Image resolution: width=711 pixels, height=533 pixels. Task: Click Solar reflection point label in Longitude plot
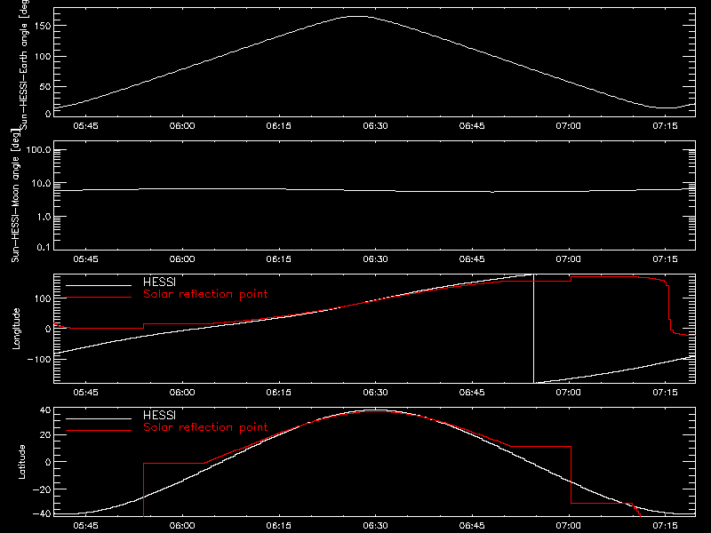[205, 294]
